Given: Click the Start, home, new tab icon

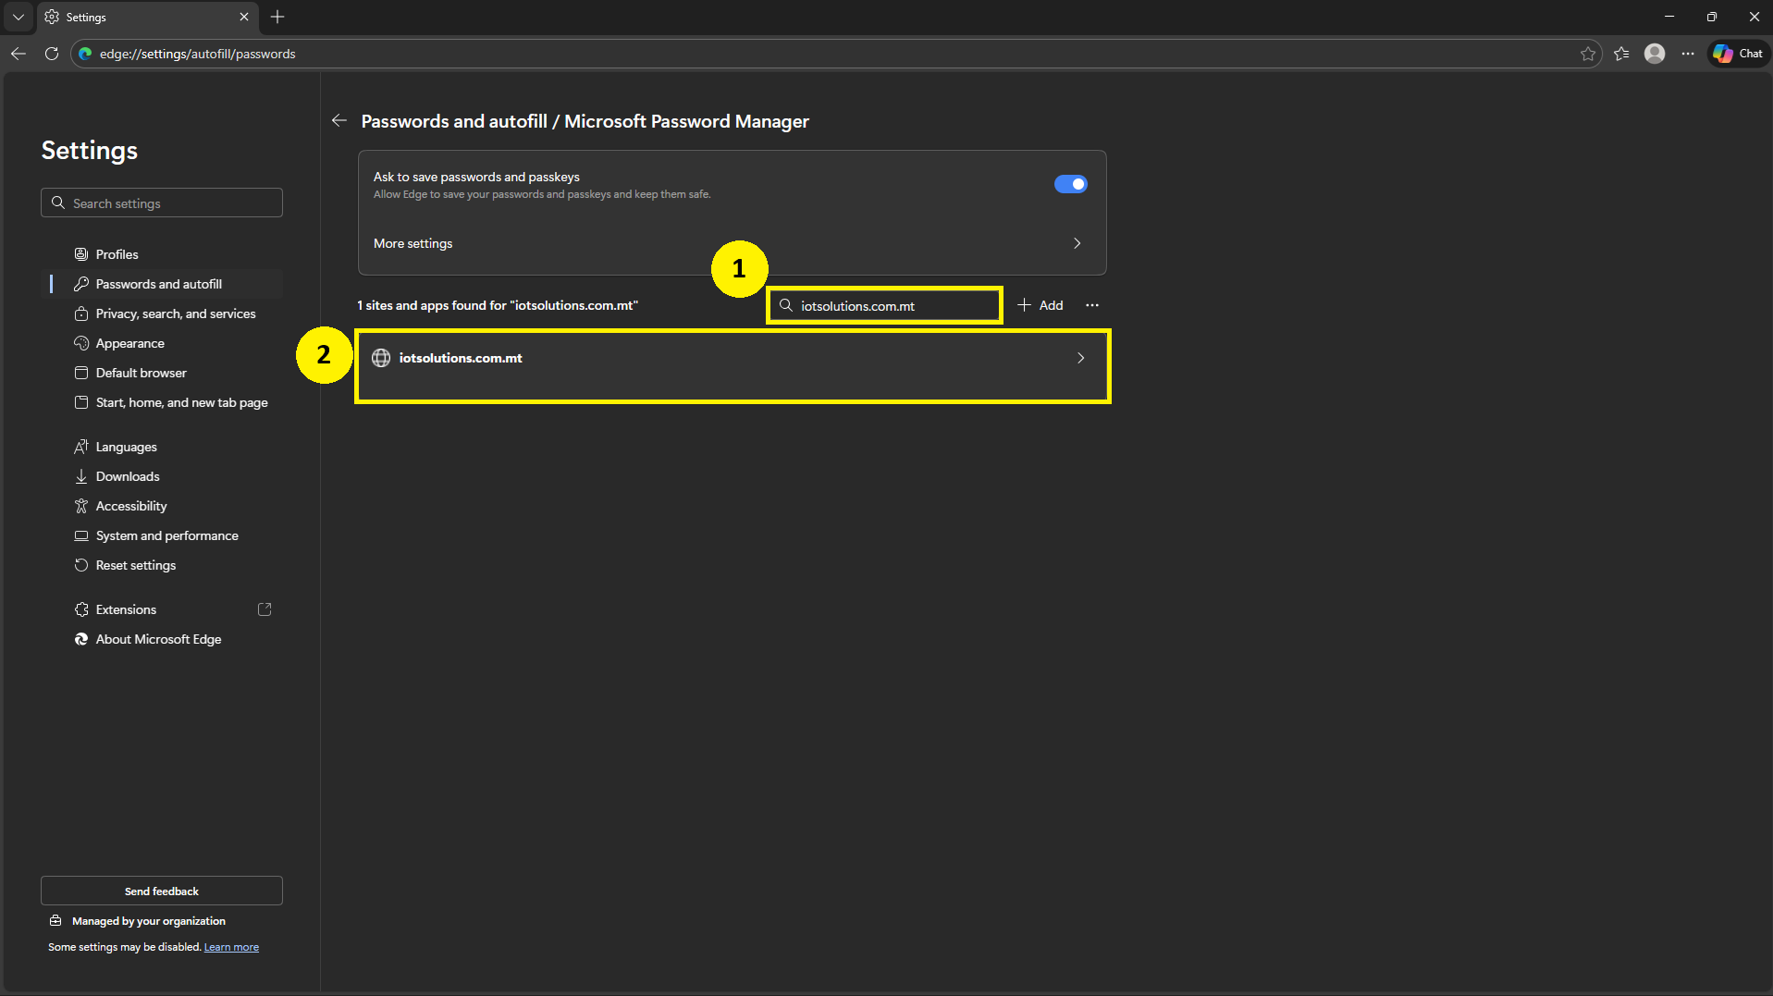Looking at the screenshot, I should click(x=81, y=402).
